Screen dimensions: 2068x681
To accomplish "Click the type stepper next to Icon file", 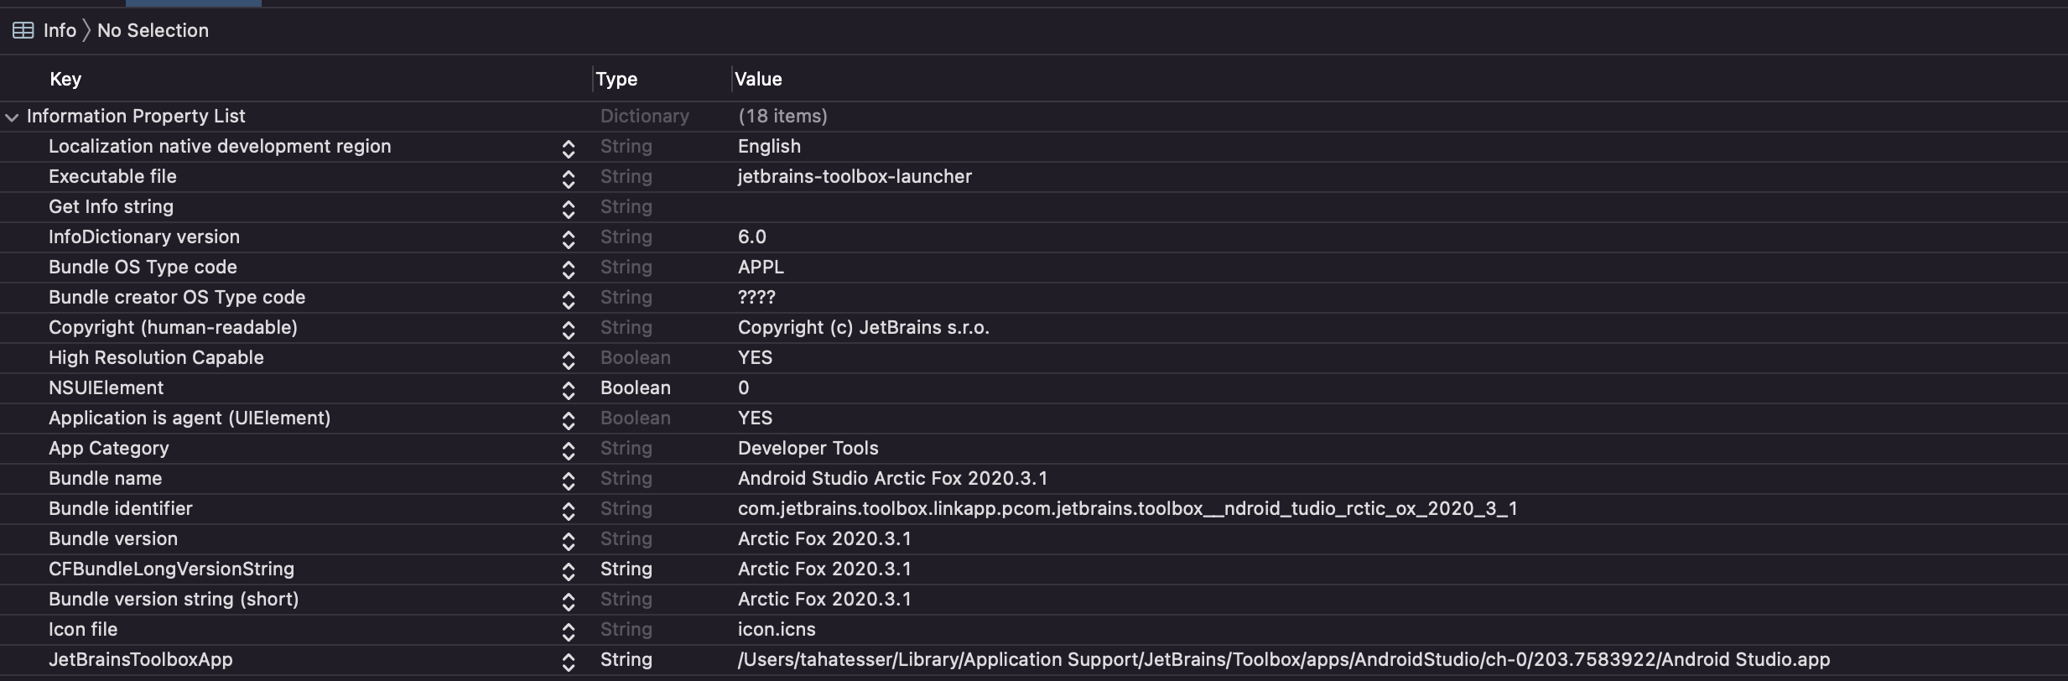I will [x=569, y=630].
